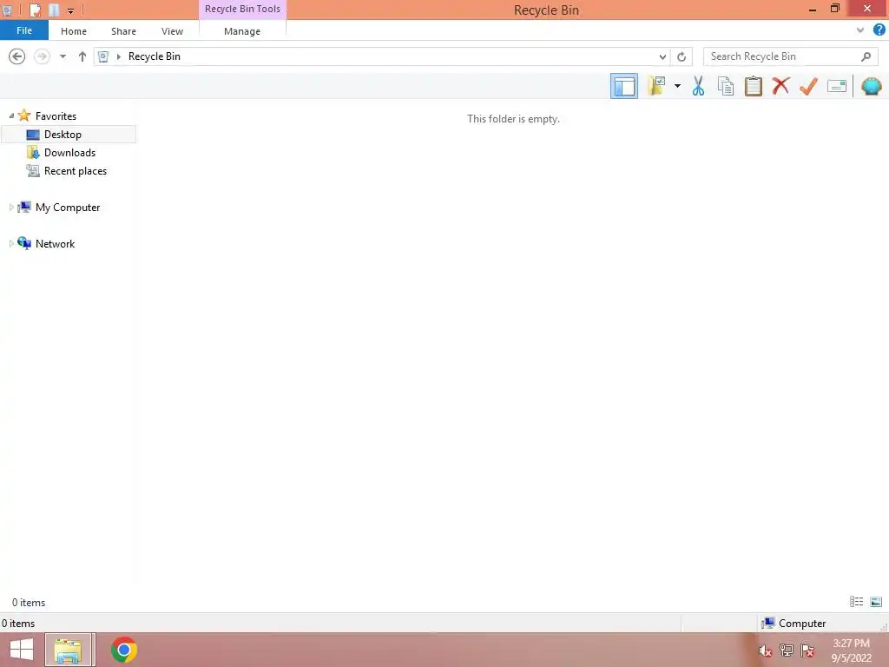This screenshot has width=889, height=667.
Task: Click the Forward navigation arrow
Action: click(x=42, y=56)
